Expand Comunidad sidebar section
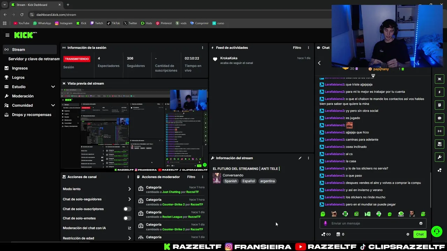 53,105
